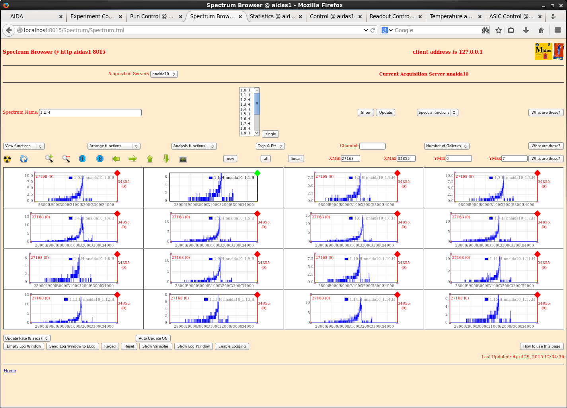Click the Spectrum Name input field
567x408 pixels.
click(x=90, y=113)
